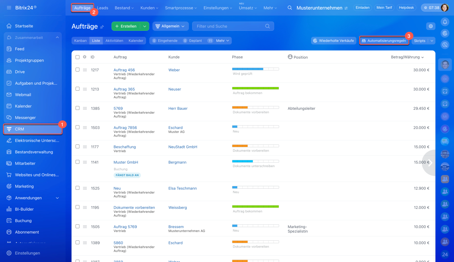454x262 pixels.
Task: Switch to the Kanban view tab
Action: pos(81,41)
